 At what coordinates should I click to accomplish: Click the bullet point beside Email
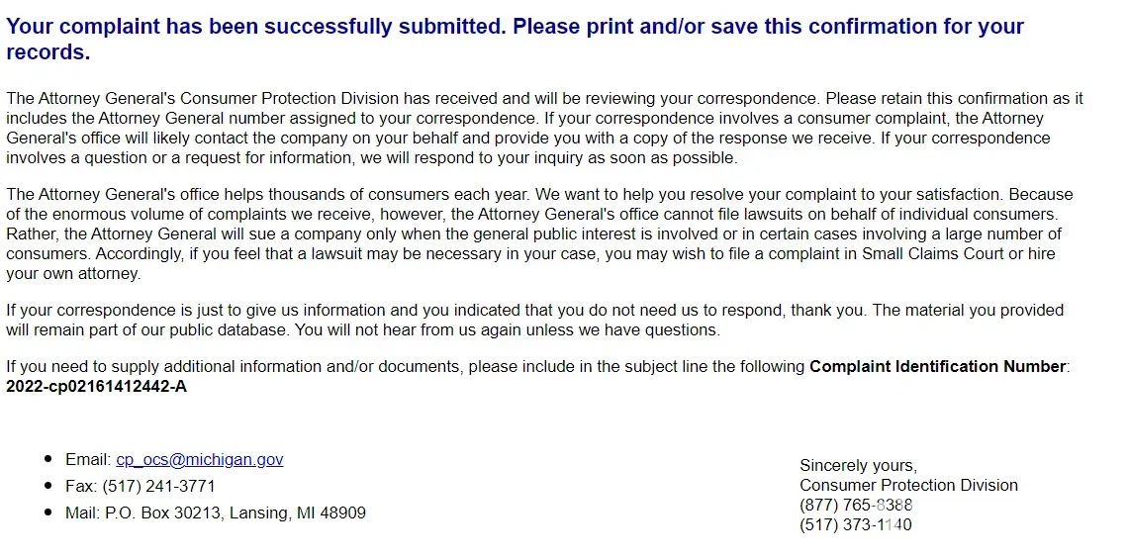tap(48, 460)
